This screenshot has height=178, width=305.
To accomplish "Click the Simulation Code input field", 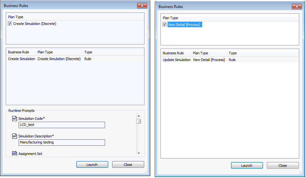I will (x=62, y=125).
